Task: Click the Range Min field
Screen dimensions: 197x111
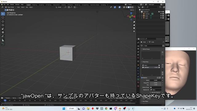Action: coord(155,83)
